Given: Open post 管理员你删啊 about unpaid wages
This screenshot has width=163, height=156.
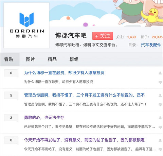Looking at the screenshot, I should click(84, 95).
